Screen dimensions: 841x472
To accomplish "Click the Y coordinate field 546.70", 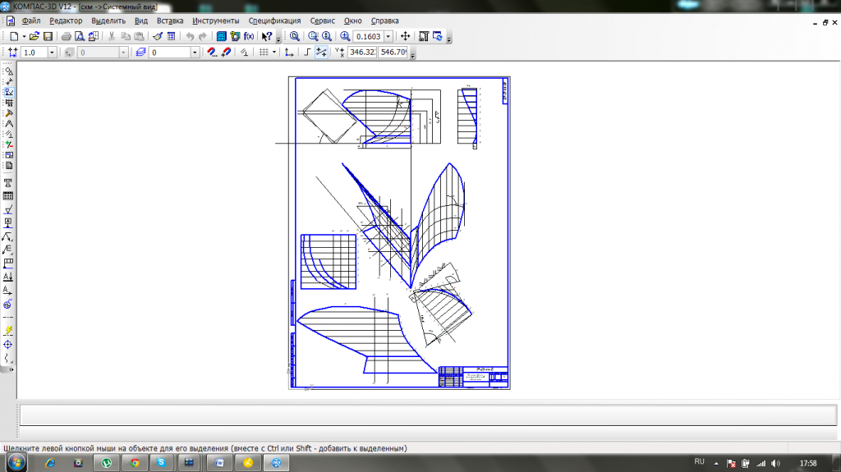I will coord(393,52).
